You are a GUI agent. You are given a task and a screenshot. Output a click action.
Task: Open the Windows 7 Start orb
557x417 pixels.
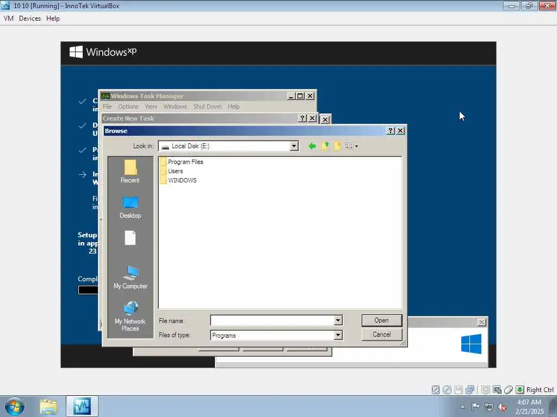(15, 406)
